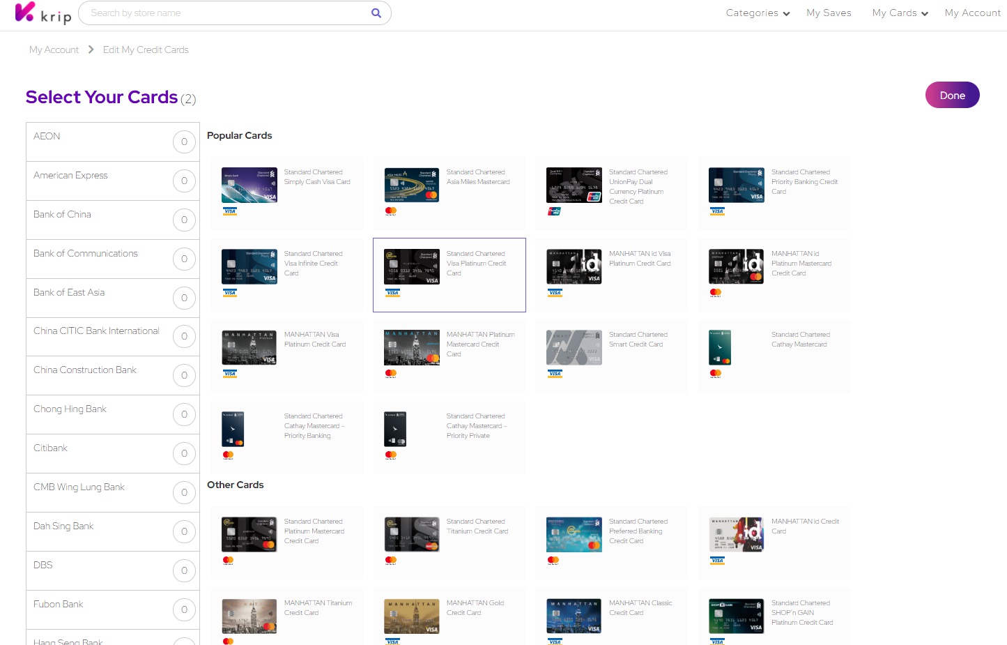
Task: Click Edit My Credit Cards breadcrumb
Action: pyautogui.click(x=146, y=50)
